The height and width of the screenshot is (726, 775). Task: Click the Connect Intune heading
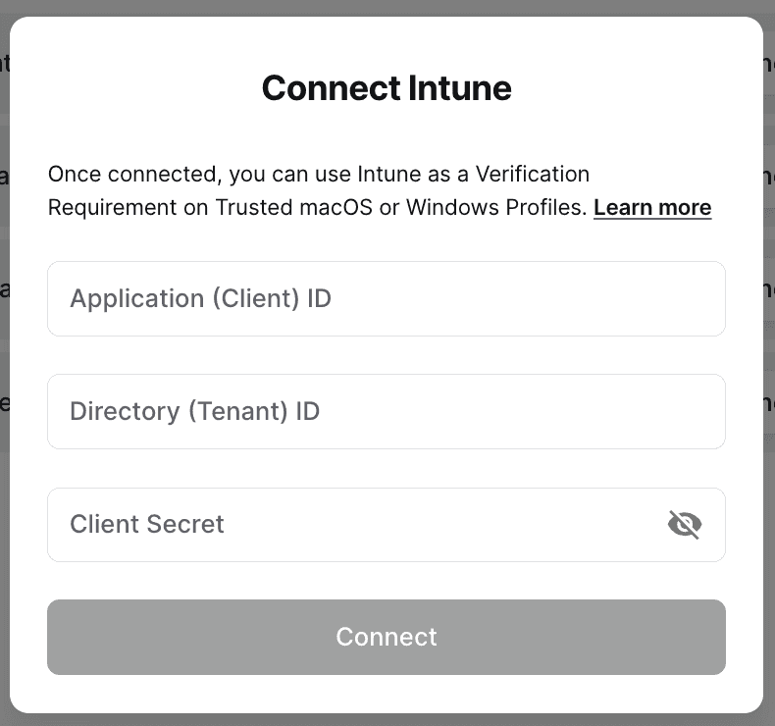(387, 88)
